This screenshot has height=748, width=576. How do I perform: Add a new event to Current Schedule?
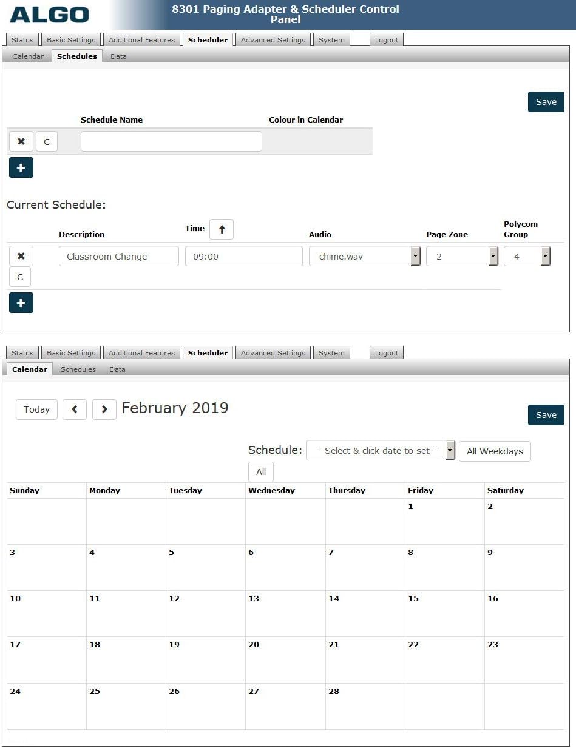(x=21, y=303)
